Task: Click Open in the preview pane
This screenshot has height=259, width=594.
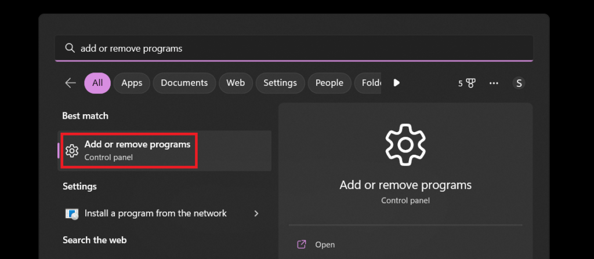Action: pyautogui.click(x=325, y=245)
